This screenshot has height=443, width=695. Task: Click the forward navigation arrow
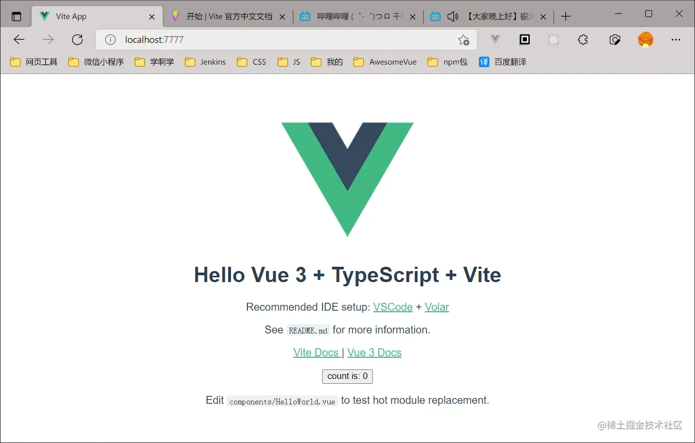48,40
